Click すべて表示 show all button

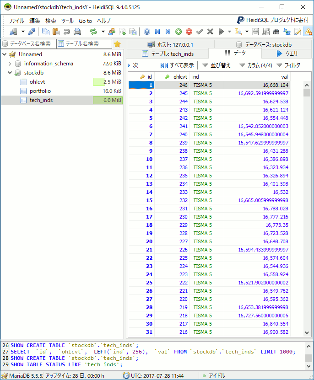pyautogui.click(x=178, y=65)
